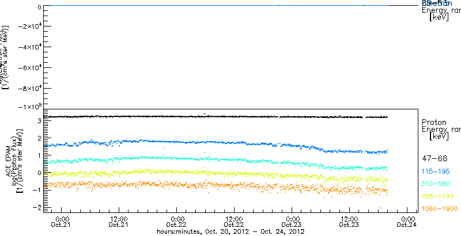Click the blue 115-195 legend entry

[x=436, y=172]
